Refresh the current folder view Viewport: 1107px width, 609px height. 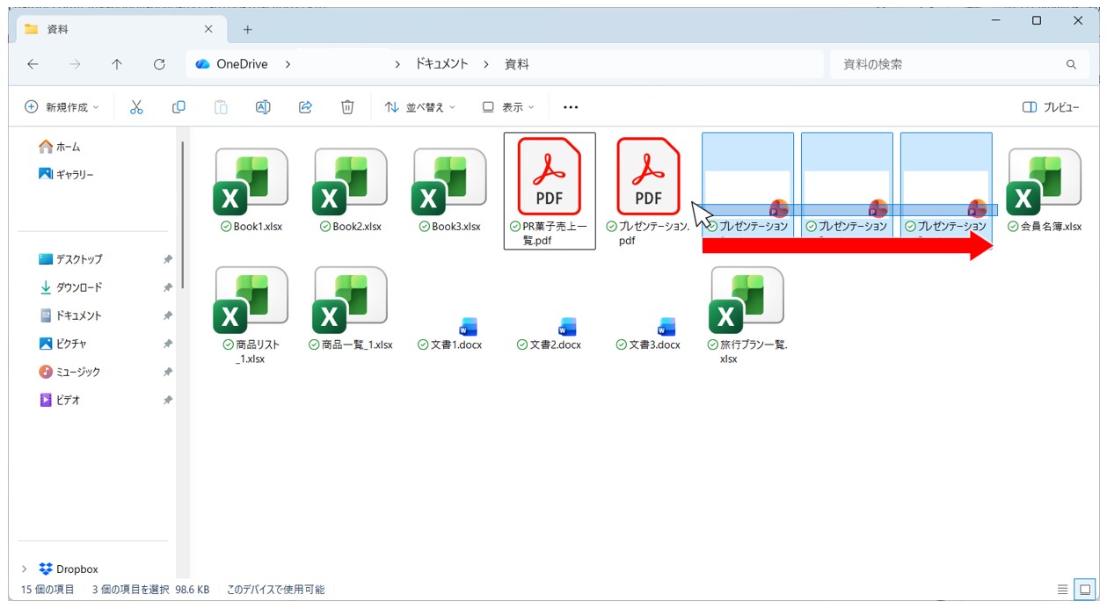coord(159,64)
